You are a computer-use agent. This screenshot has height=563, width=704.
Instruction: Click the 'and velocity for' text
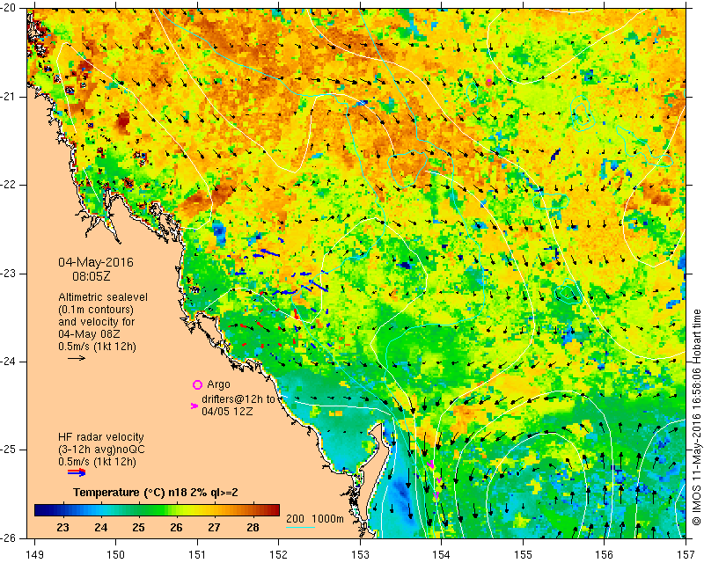coord(96,322)
